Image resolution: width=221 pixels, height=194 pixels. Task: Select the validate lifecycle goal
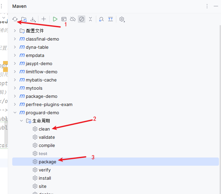47,137
